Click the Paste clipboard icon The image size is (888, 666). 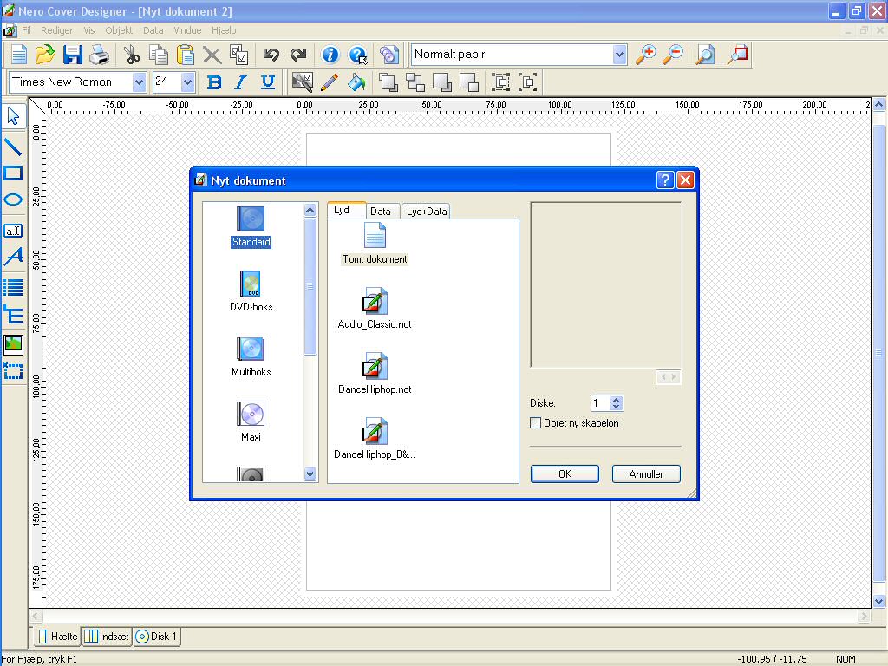click(186, 55)
